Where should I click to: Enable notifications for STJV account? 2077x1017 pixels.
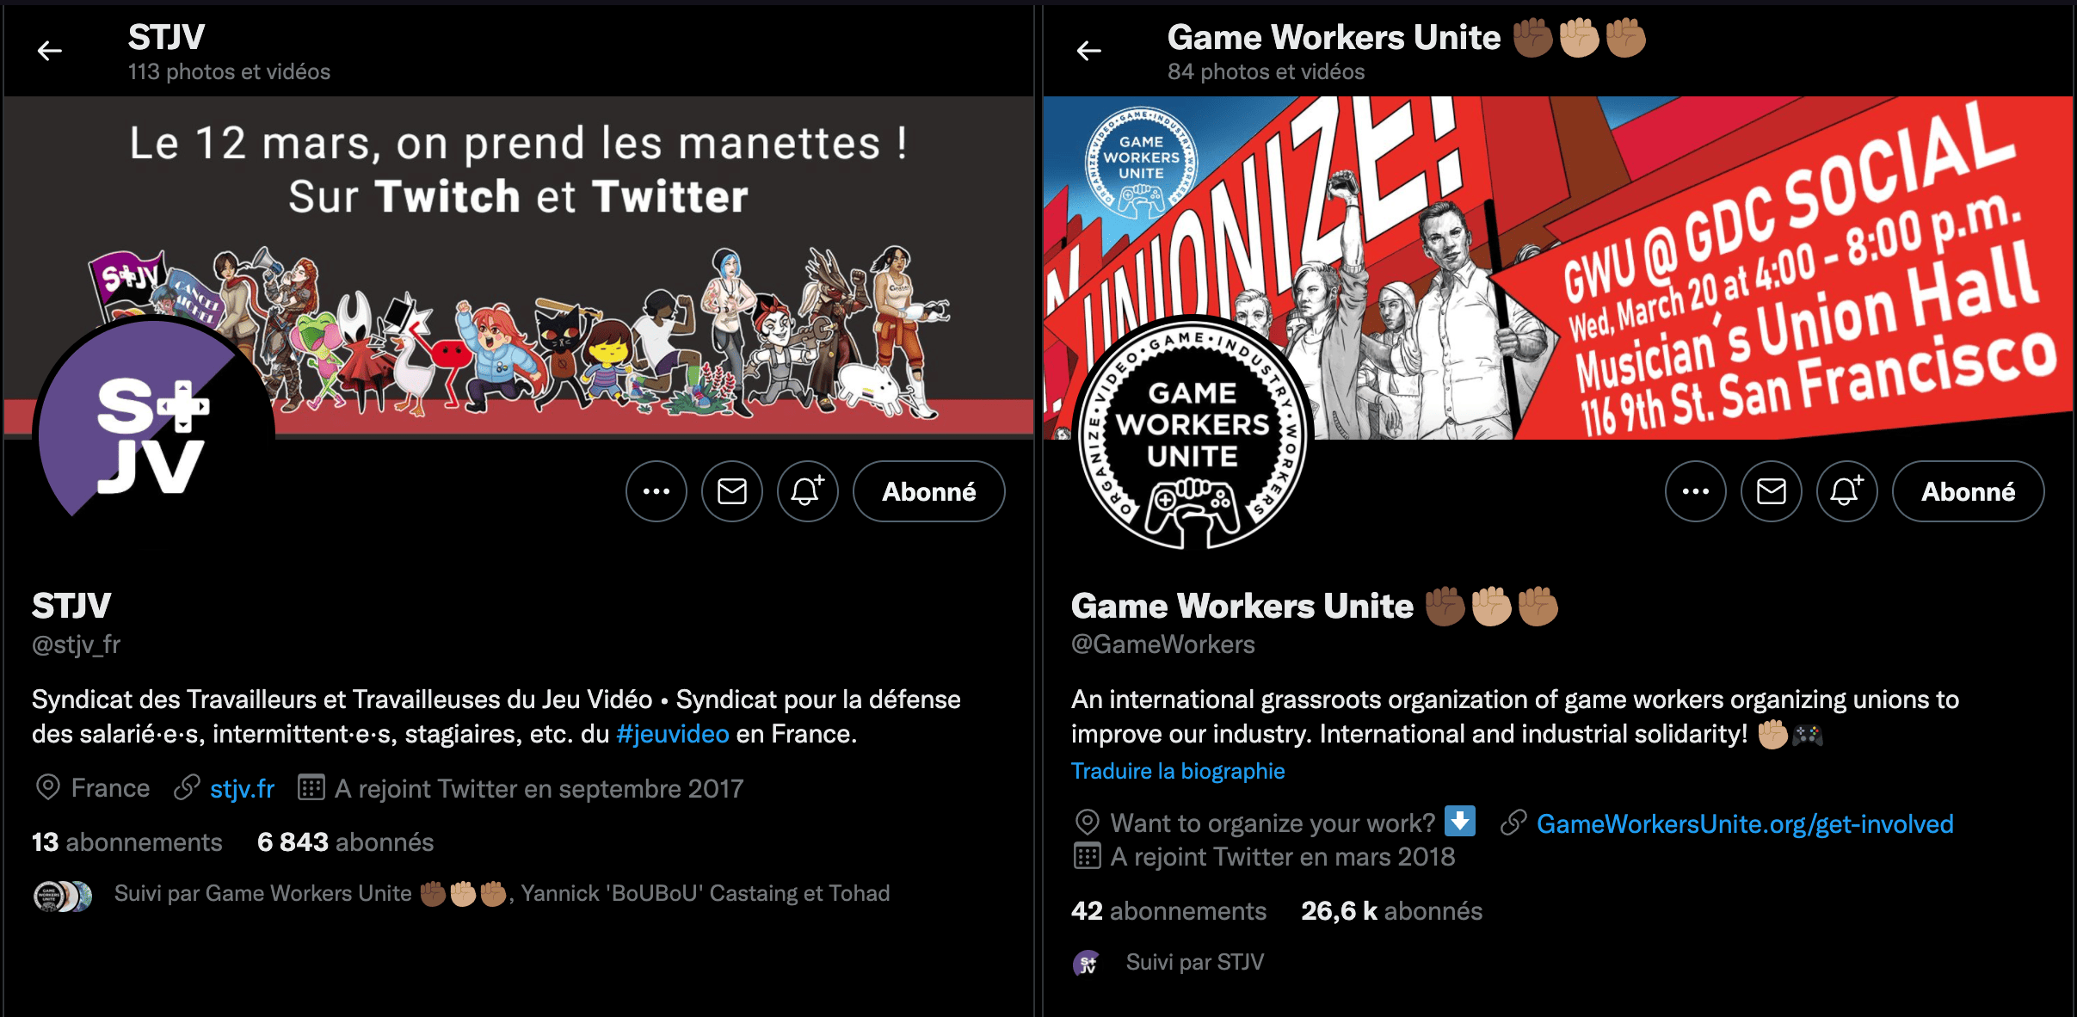point(808,491)
